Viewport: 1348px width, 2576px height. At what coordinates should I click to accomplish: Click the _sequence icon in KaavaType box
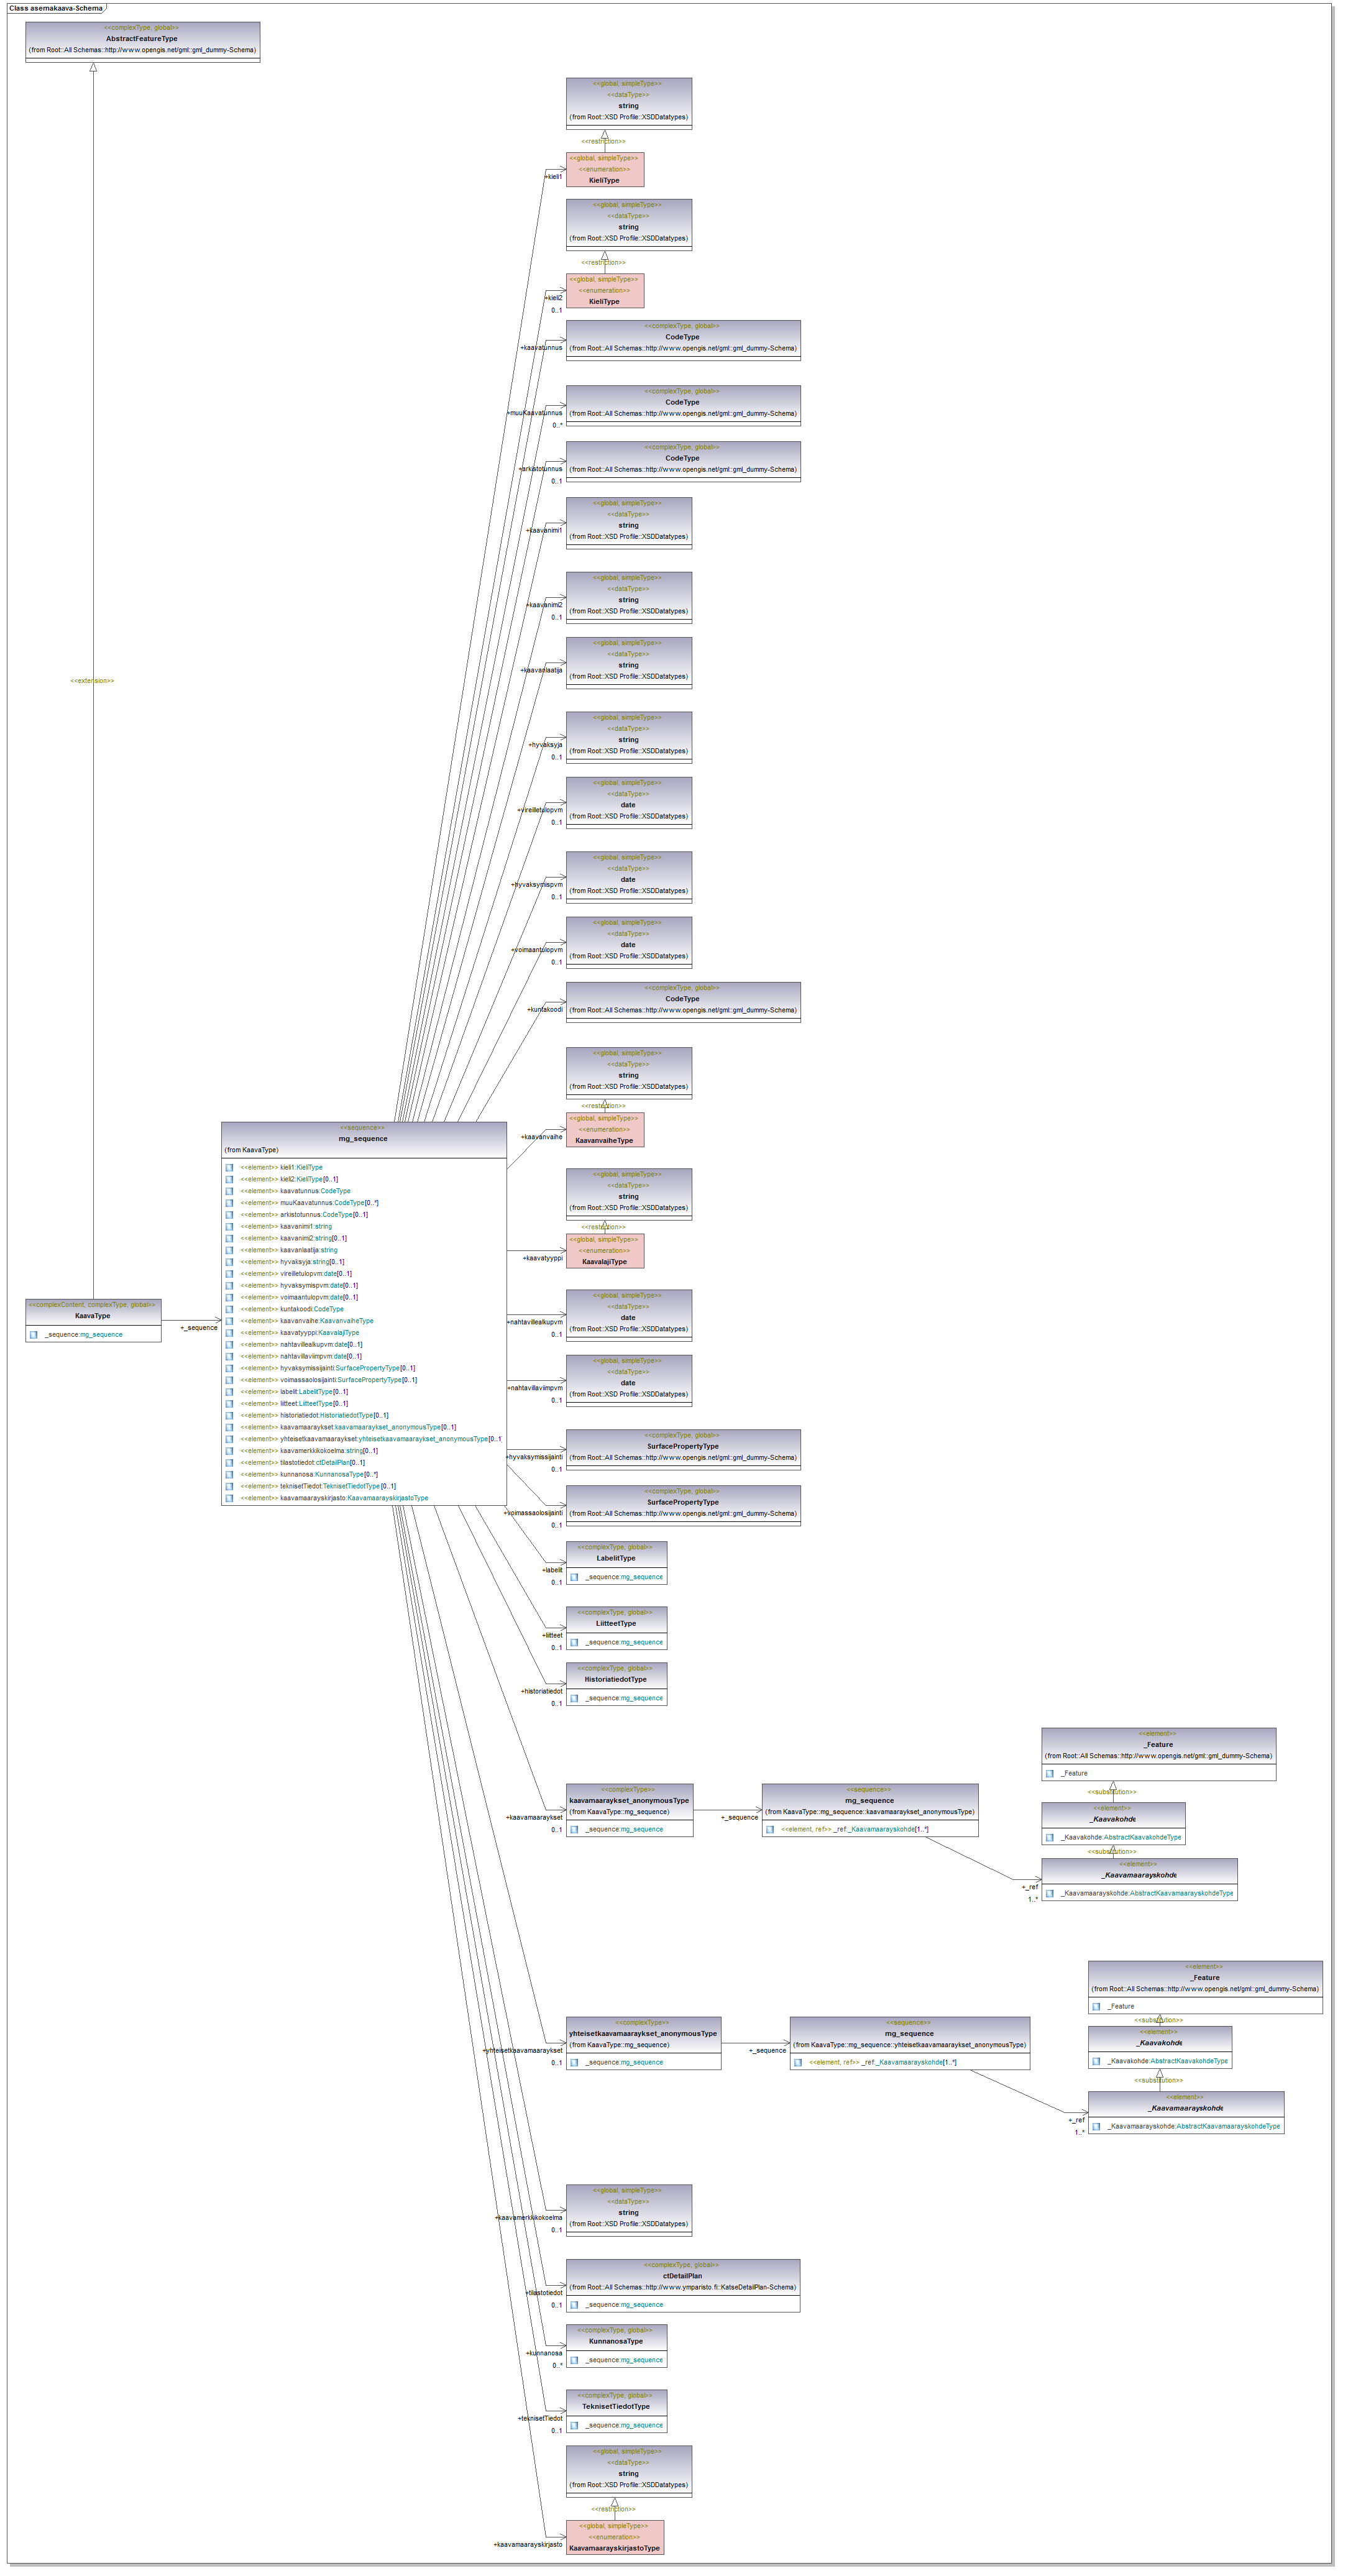[x=33, y=1335]
